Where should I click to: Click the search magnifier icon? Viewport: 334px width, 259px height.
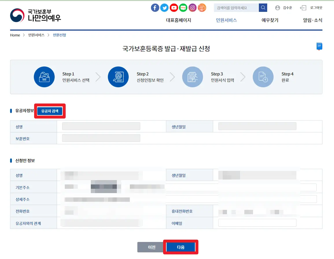tap(263, 8)
